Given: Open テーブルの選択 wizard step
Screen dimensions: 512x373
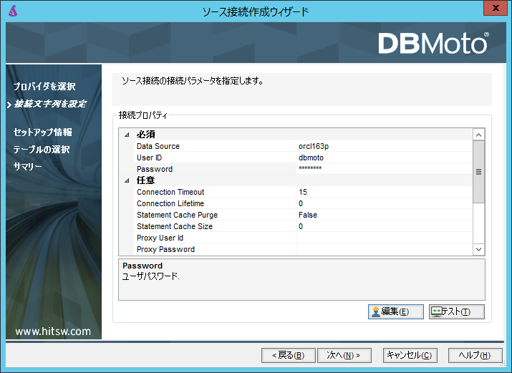Looking at the screenshot, I should click(x=42, y=150).
